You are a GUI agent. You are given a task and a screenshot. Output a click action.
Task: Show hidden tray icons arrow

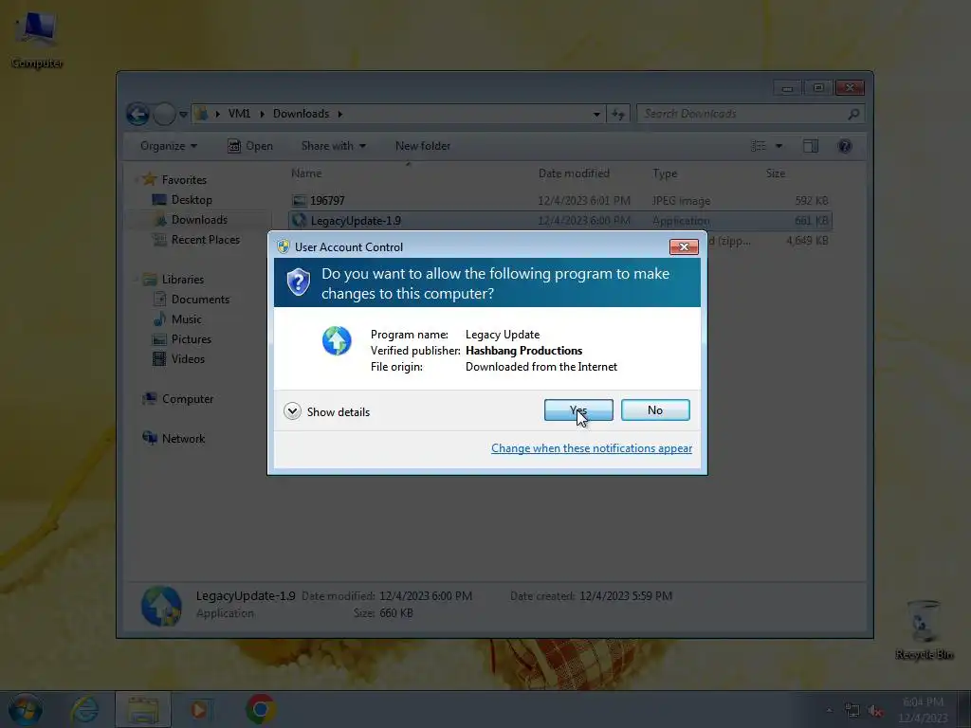pos(829,710)
